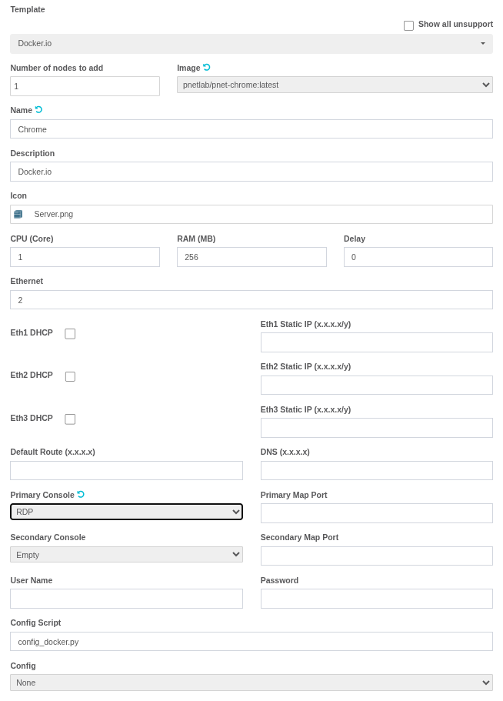Tick the Eth1 DHCP checkbox
503x701 pixels.
coord(70,333)
